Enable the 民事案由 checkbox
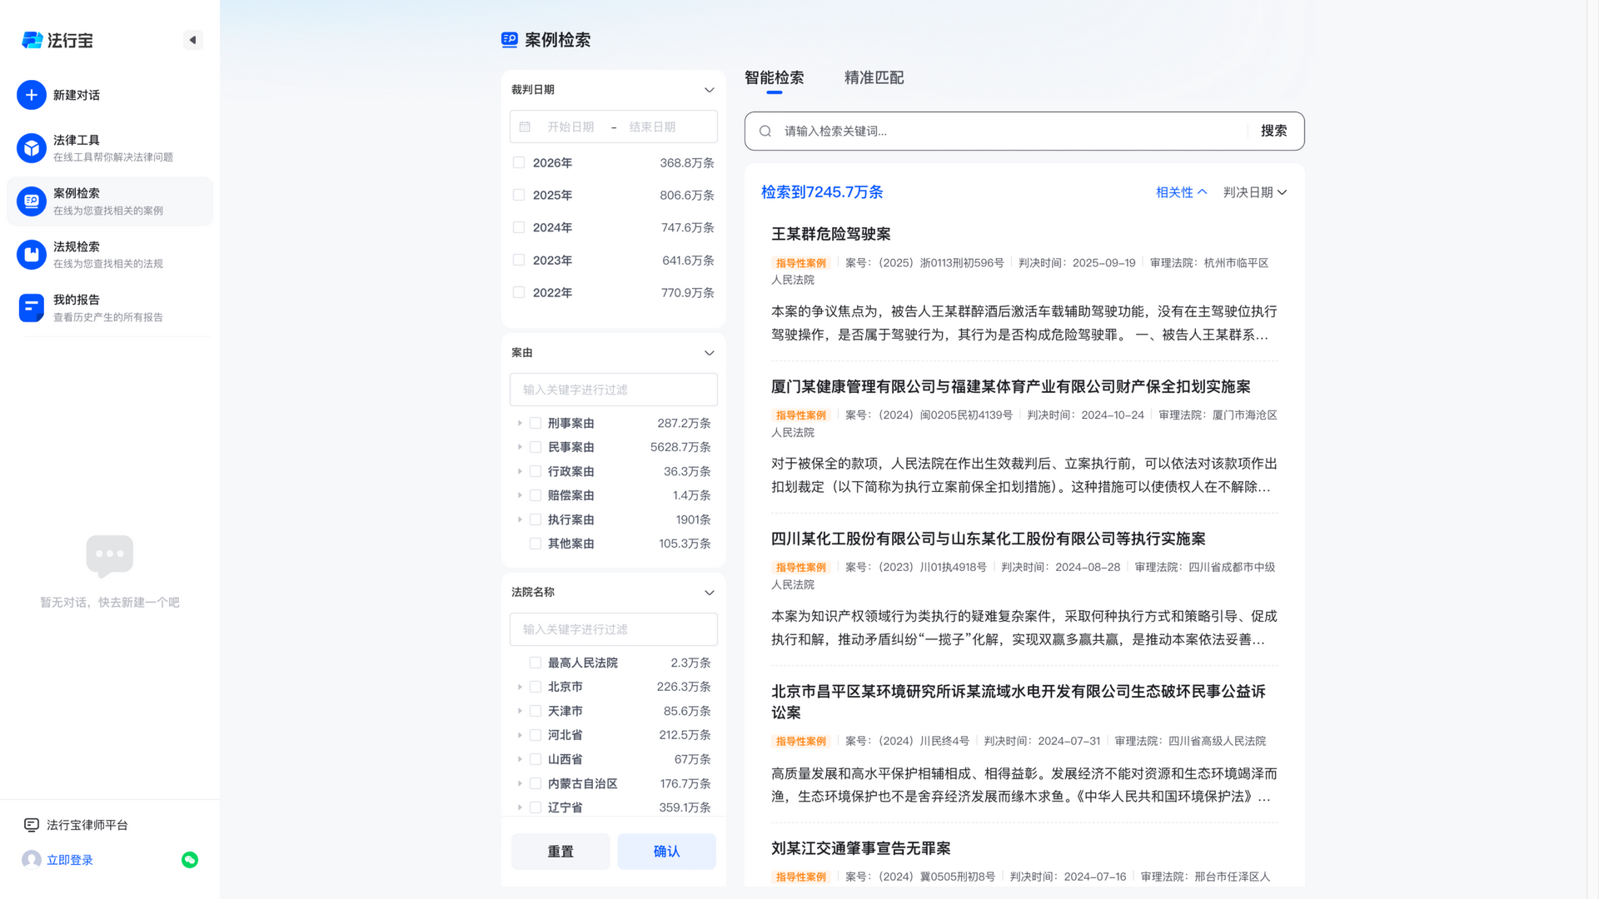 click(x=535, y=447)
